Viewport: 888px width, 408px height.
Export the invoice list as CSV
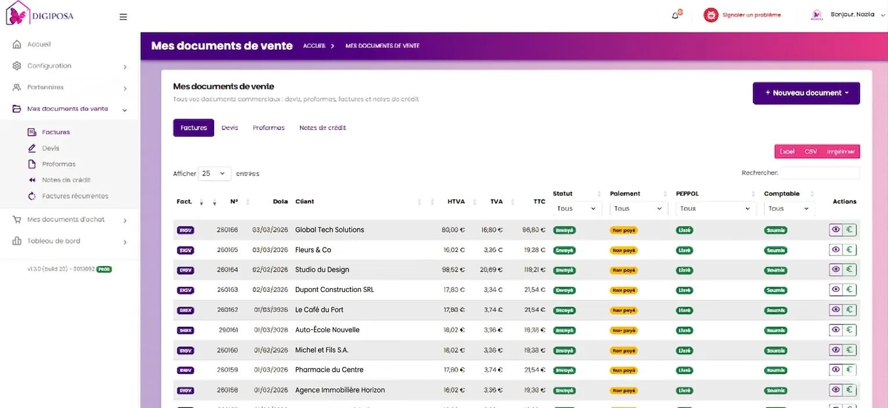(x=810, y=151)
